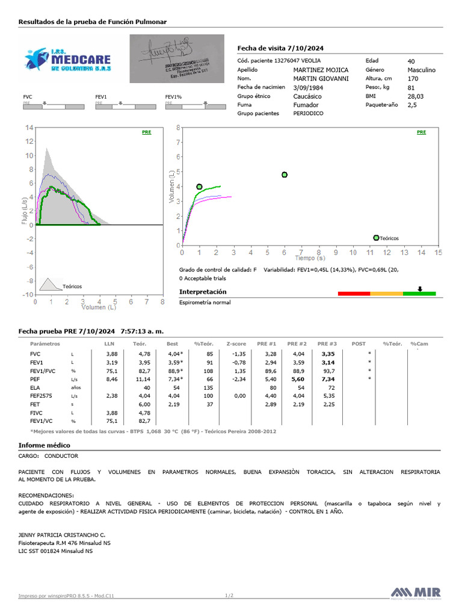The width and height of the screenshot is (462, 616).
Task: Click 'Fecha prueba PRE 7/10/2024' heading
Action: (66, 331)
